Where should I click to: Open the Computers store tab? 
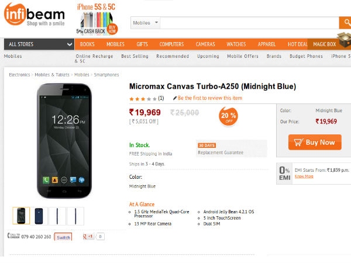tap(171, 44)
